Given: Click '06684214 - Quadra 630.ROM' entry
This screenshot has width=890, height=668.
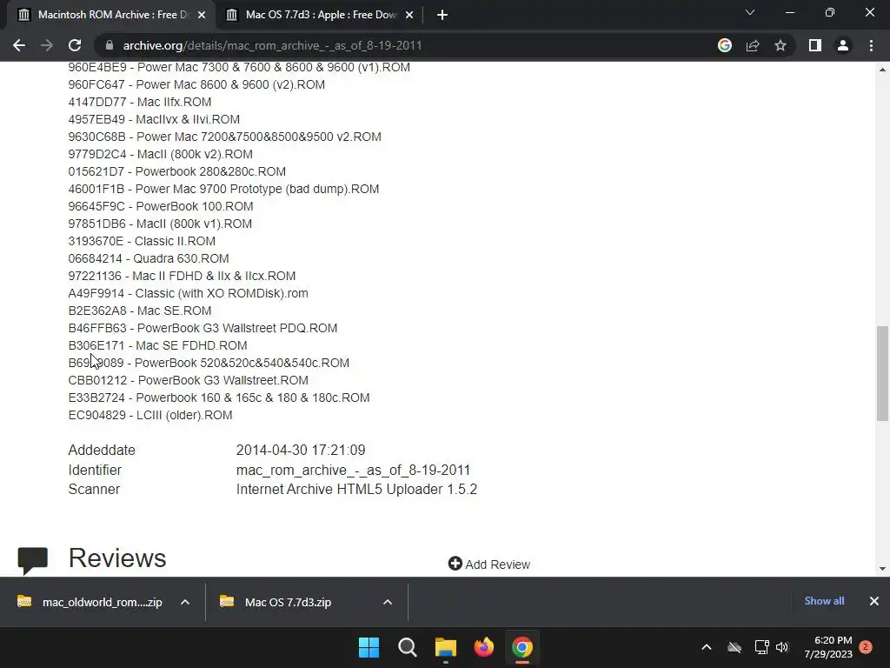Looking at the screenshot, I should point(149,259).
